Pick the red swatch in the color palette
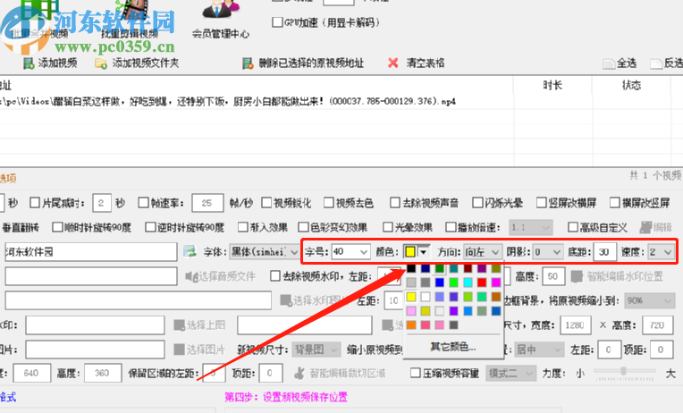The image size is (683, 413). pos(482,282)
